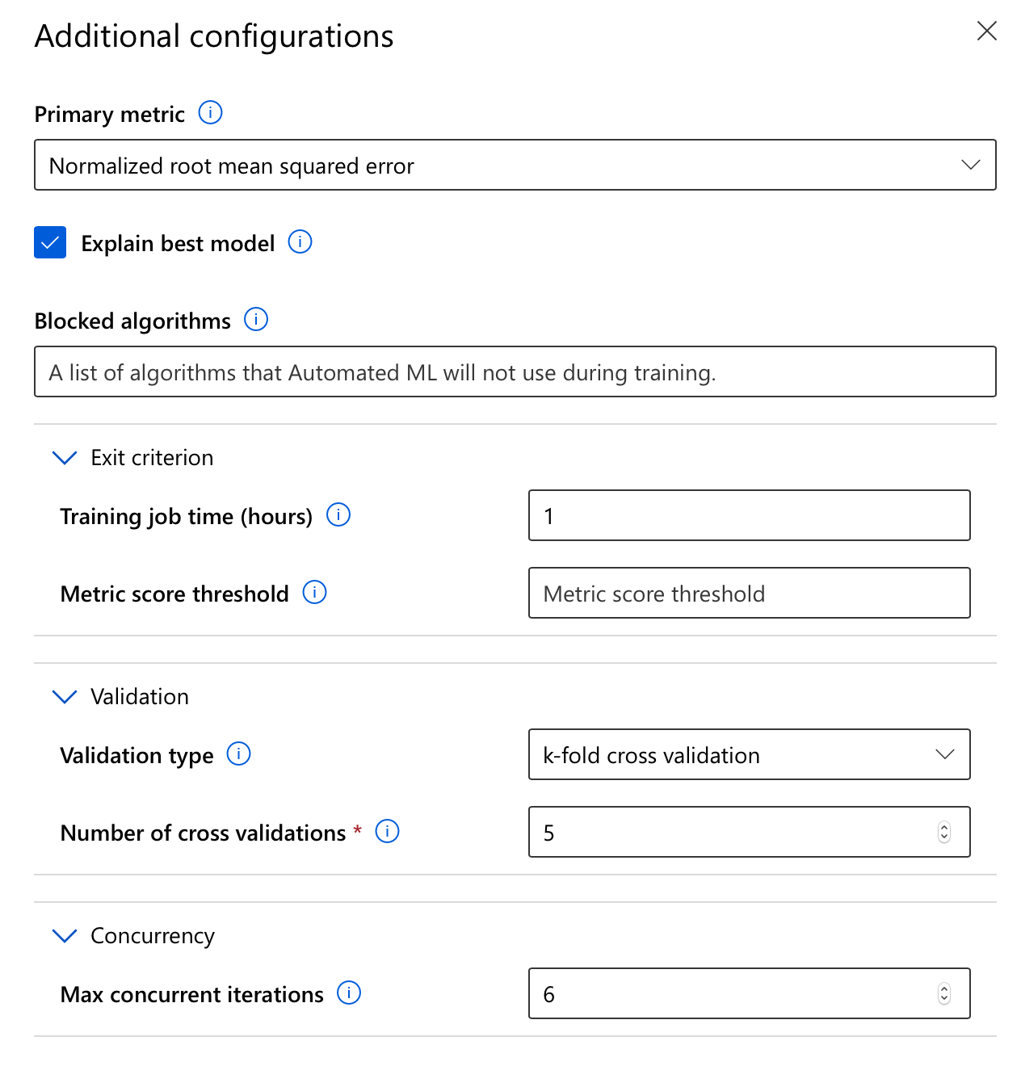Click info icon next to Primary metric
Viewport: 1021px width, 1087px height.
coord(210,112)
